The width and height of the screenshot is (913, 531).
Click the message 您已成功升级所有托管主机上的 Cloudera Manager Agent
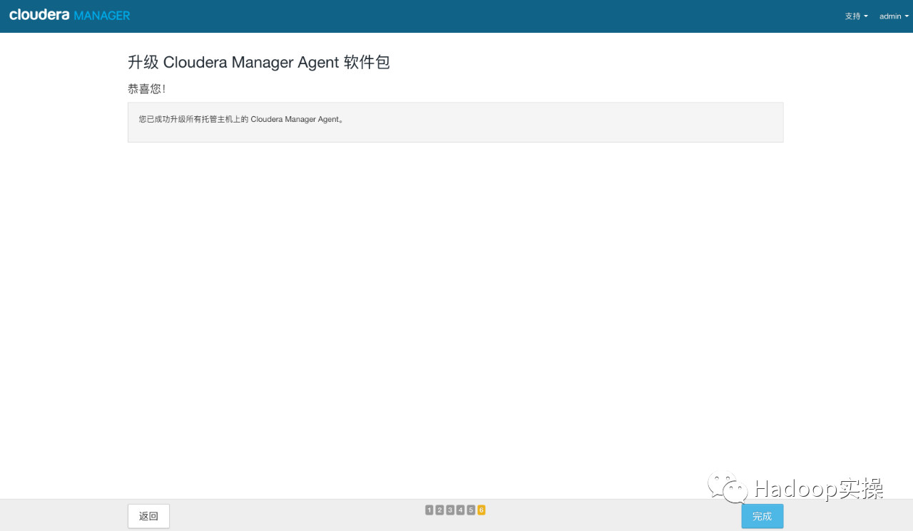(x=241, y=119)
